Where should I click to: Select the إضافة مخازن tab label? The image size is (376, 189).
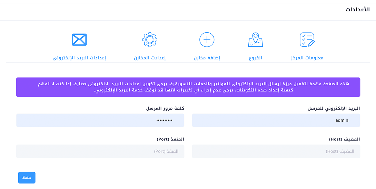point(207,58)
